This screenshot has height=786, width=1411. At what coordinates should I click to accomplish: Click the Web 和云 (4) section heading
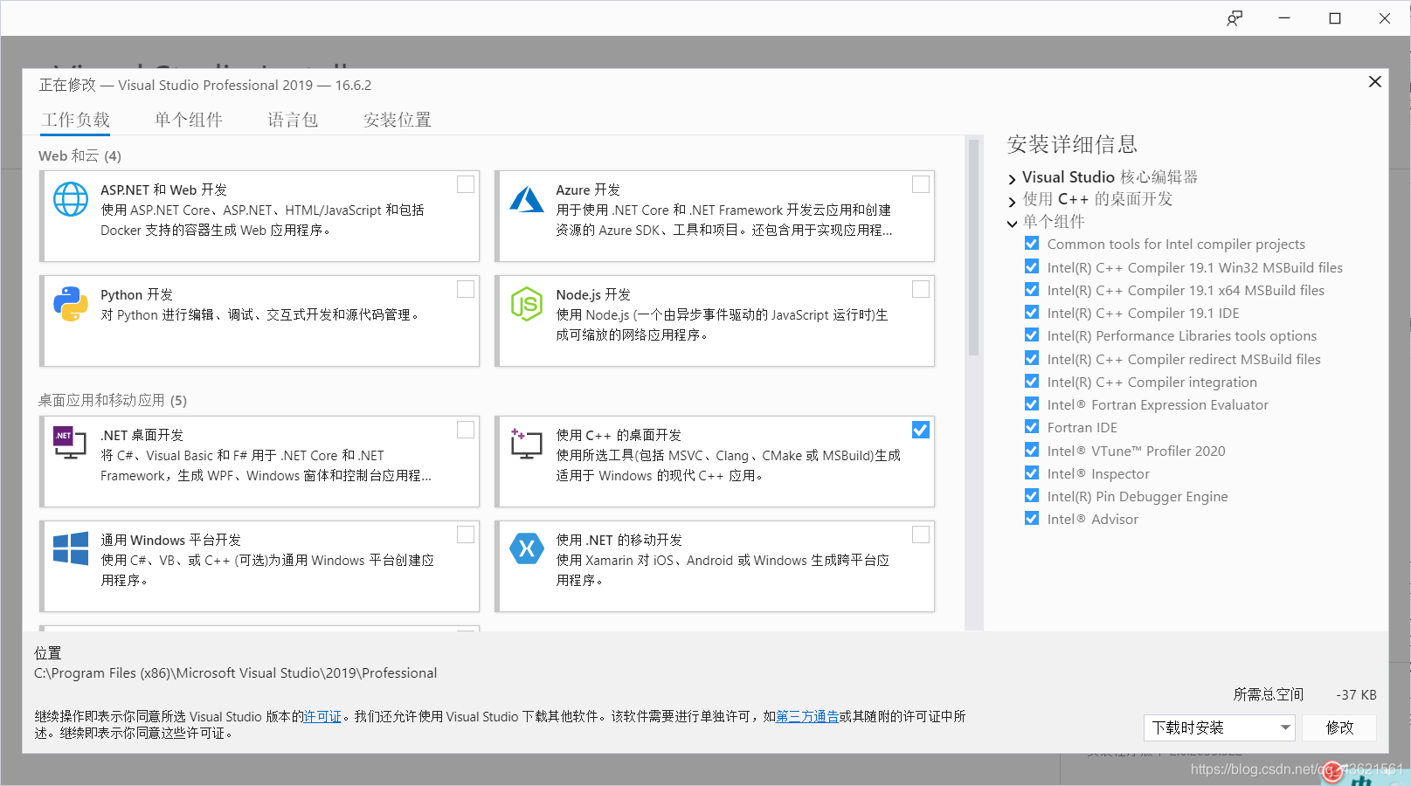(80, 156)
